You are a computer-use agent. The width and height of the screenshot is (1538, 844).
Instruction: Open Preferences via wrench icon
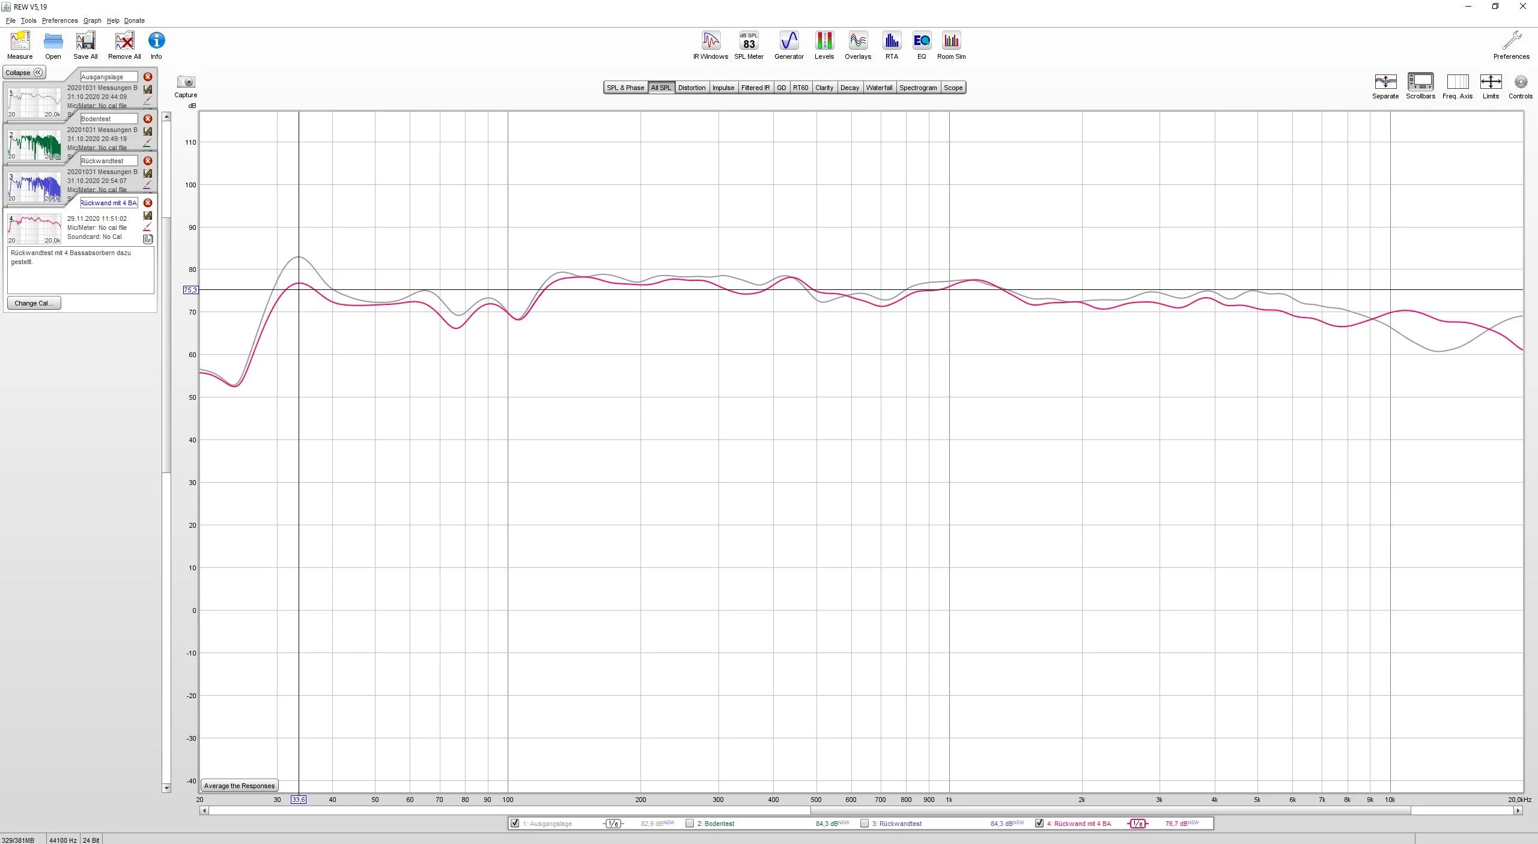pos(1512,45)
